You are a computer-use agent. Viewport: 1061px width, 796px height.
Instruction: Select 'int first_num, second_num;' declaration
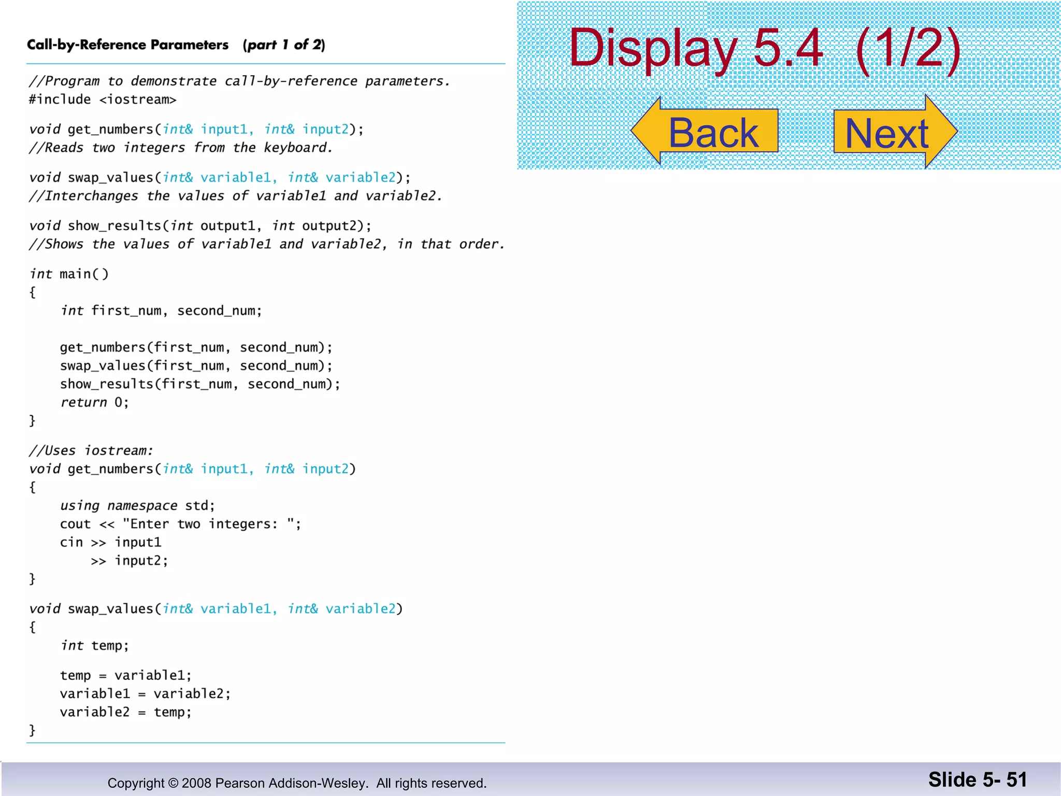click(x=161, y=311)
